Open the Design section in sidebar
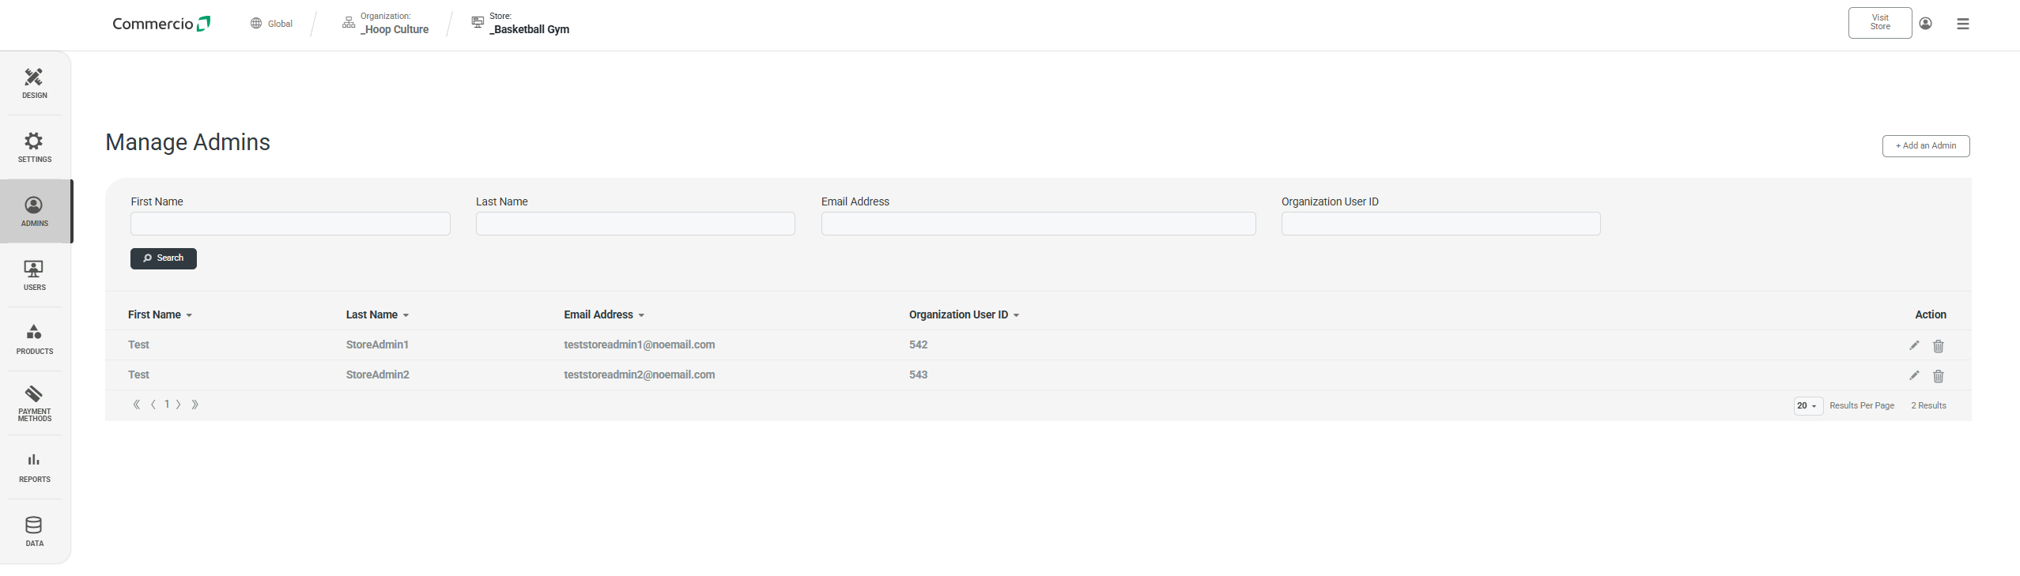The image size is (2020, 576). click(x=34, y=83)
